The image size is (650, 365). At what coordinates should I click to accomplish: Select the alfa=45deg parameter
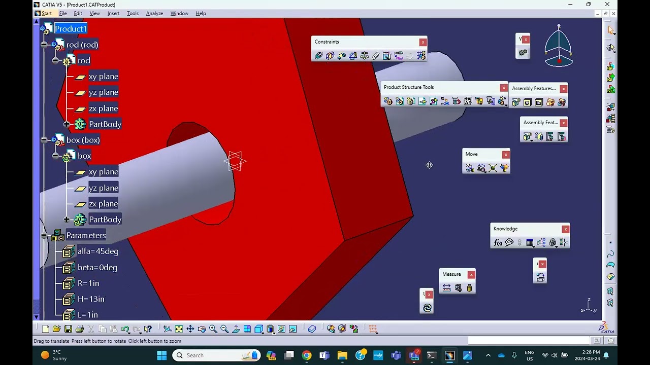(98, 251)
